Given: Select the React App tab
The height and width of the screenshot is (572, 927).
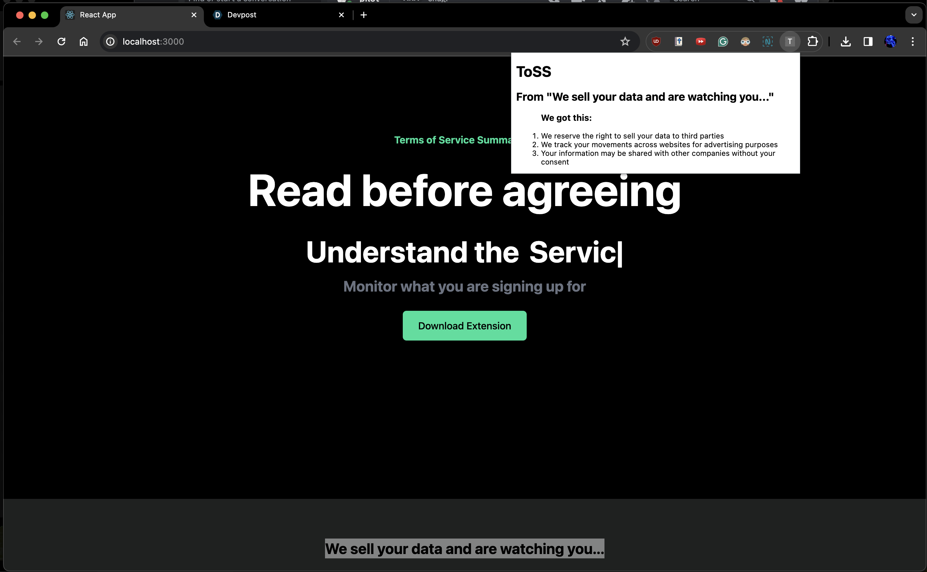Looking at the screenshot, I should click(x=121, y=15).
